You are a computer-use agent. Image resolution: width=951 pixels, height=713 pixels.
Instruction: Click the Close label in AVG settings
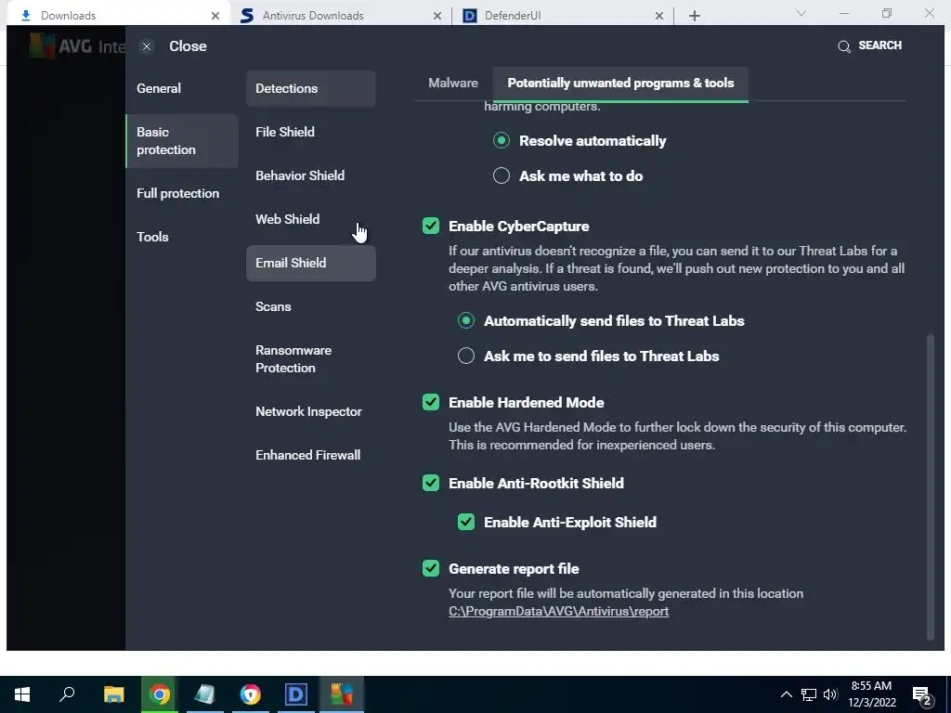pos(188,46)
